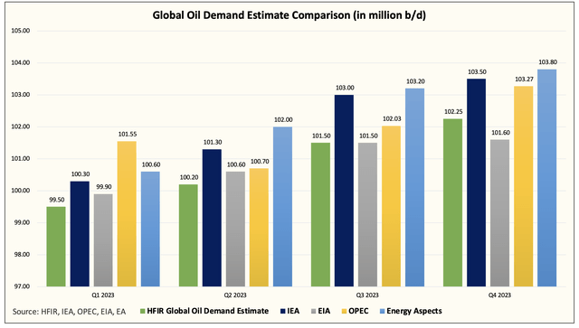Click the 'EIA' legend label

(x=324, y=311)
